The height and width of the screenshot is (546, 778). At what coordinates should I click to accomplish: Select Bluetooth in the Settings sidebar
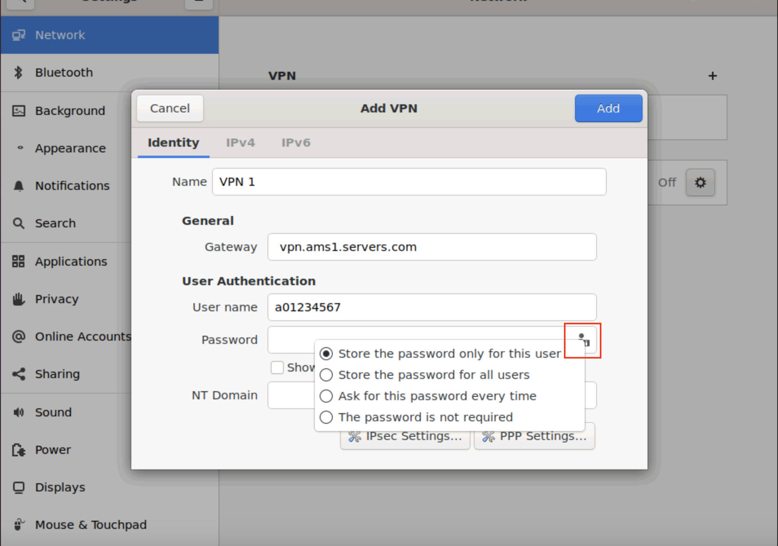pos(109,73)
